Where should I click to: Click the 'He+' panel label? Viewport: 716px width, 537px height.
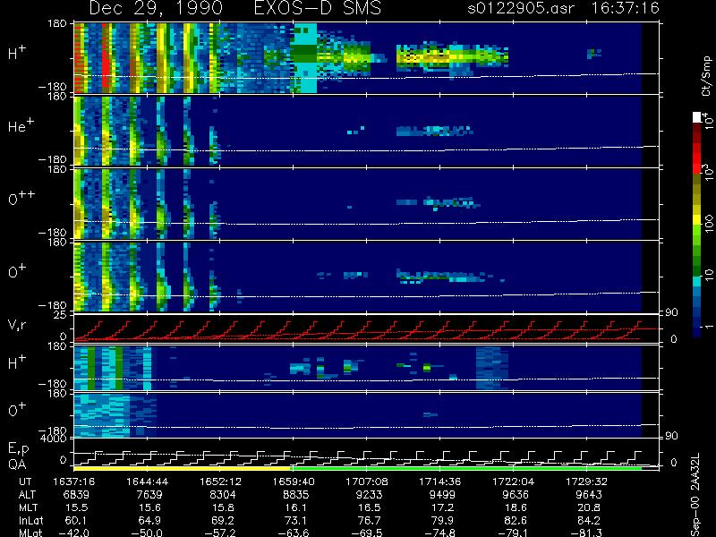[21, 125]
